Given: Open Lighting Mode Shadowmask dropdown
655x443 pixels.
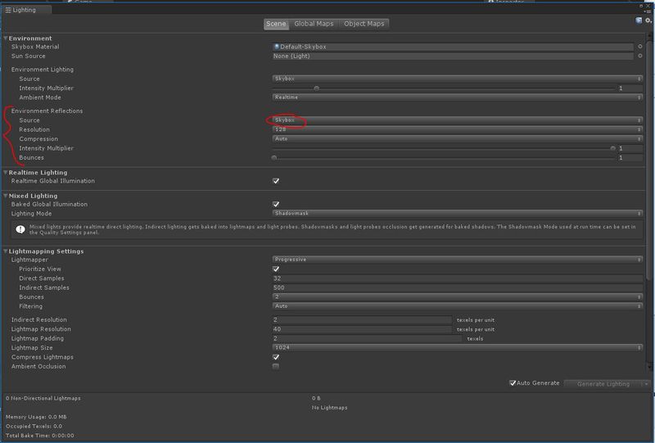Looking at the screenshot, I should tap(458, 213).
